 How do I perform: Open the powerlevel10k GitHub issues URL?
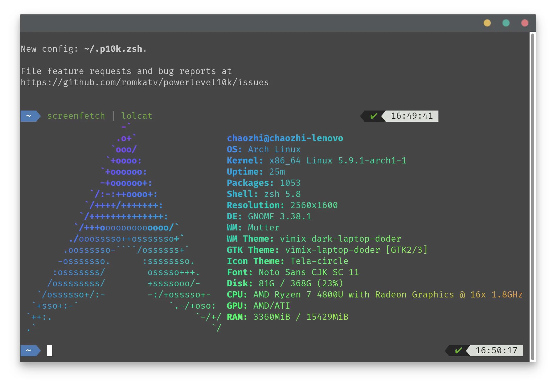145,83
